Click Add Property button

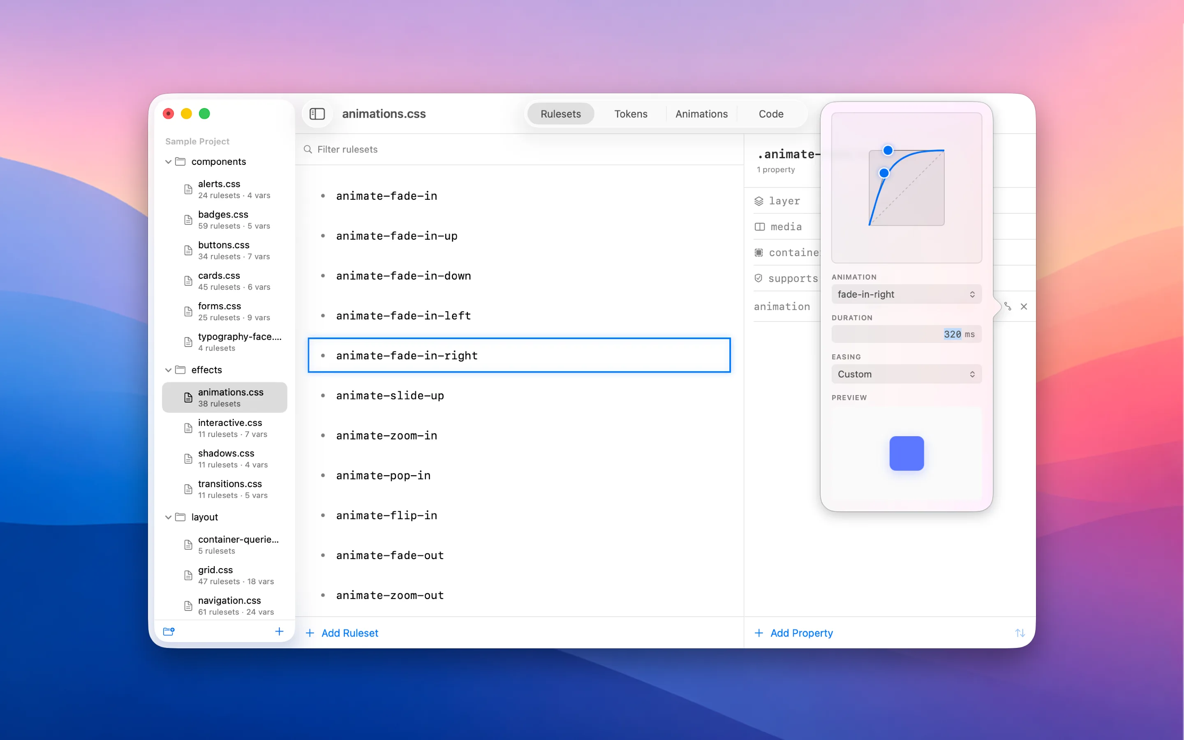point(793,633)
